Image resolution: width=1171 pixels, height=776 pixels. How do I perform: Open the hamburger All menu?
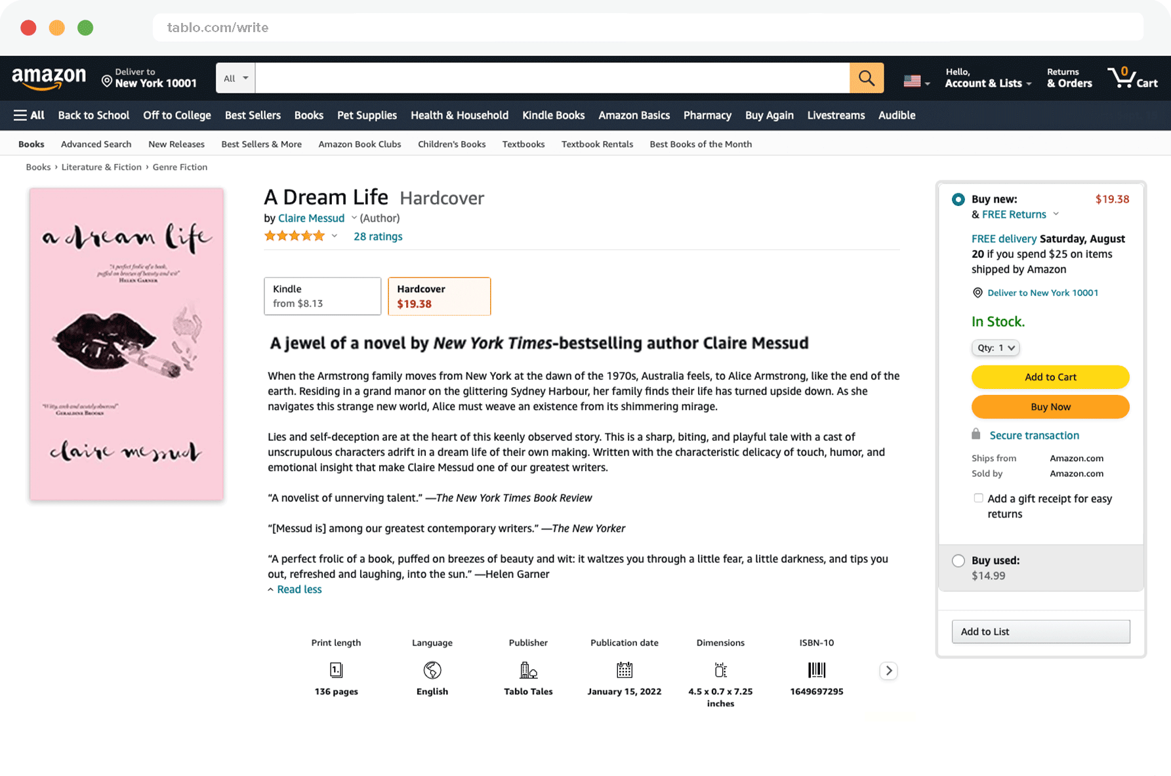point(29,115)
